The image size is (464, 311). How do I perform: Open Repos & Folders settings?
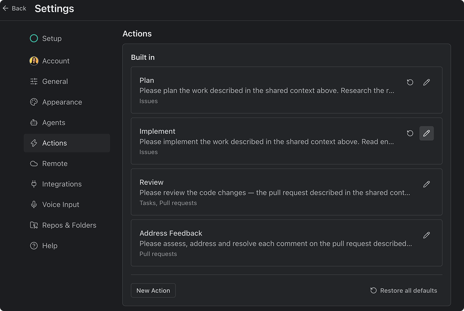pos(67,225)
